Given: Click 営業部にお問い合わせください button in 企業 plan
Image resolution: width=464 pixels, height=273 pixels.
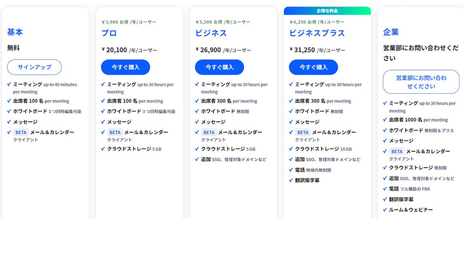Looking at the screenshot, I should tap(421, 82).
